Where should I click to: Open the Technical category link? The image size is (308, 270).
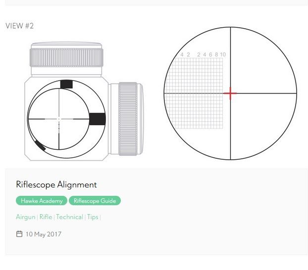(69, 217)
